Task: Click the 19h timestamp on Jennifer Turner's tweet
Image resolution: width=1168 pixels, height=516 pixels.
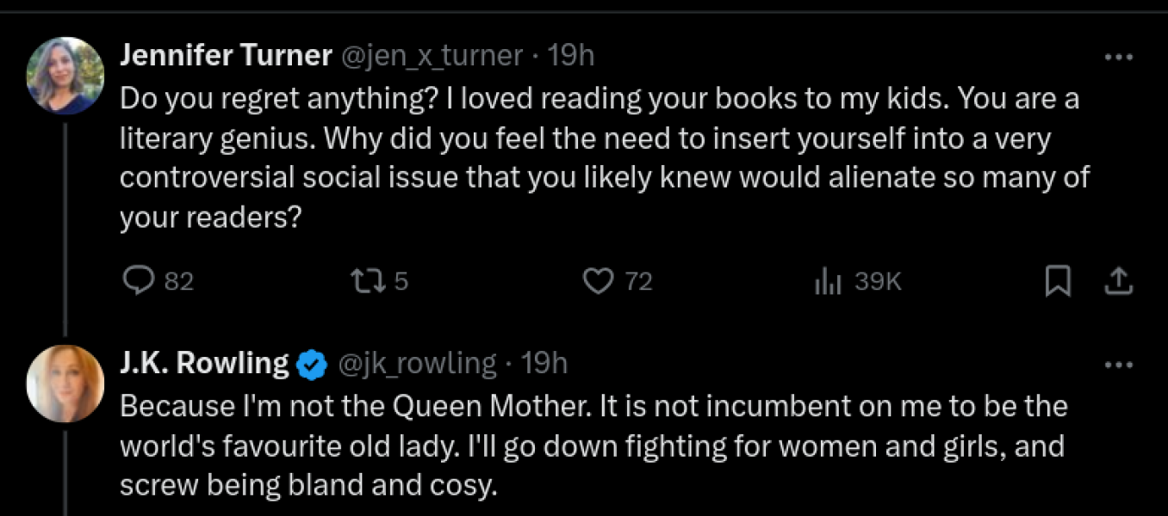Action: coord(571,56)
